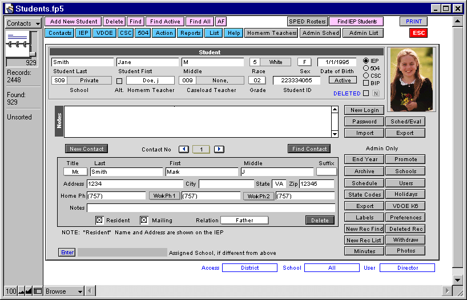This screenshot has height=300, width=467.
Task: Enable the BIP checkbox
Action: (x=366, y=83)
